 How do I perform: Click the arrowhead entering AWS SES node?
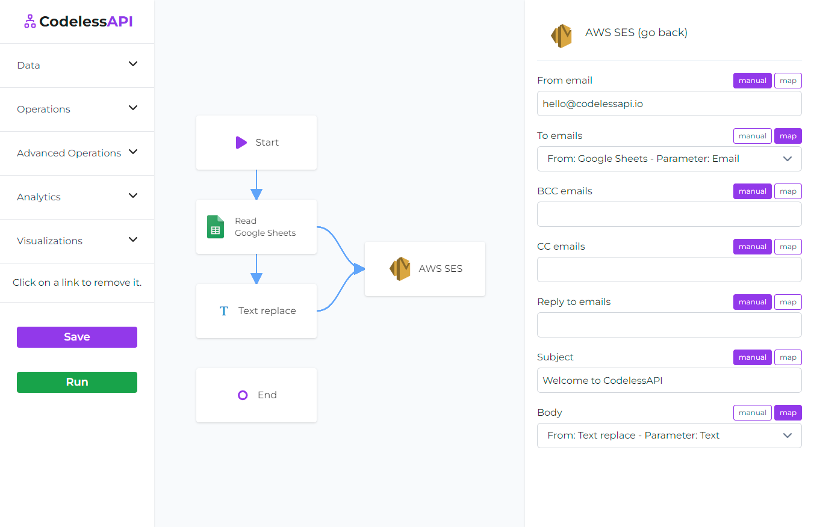[x=359, y=269]
